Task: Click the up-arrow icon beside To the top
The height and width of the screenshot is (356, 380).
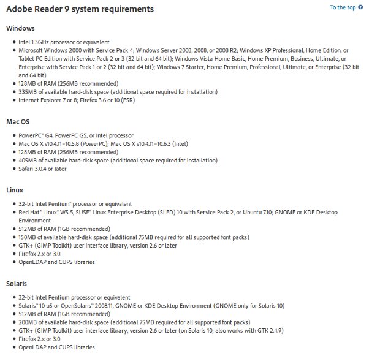Action: 360,7
